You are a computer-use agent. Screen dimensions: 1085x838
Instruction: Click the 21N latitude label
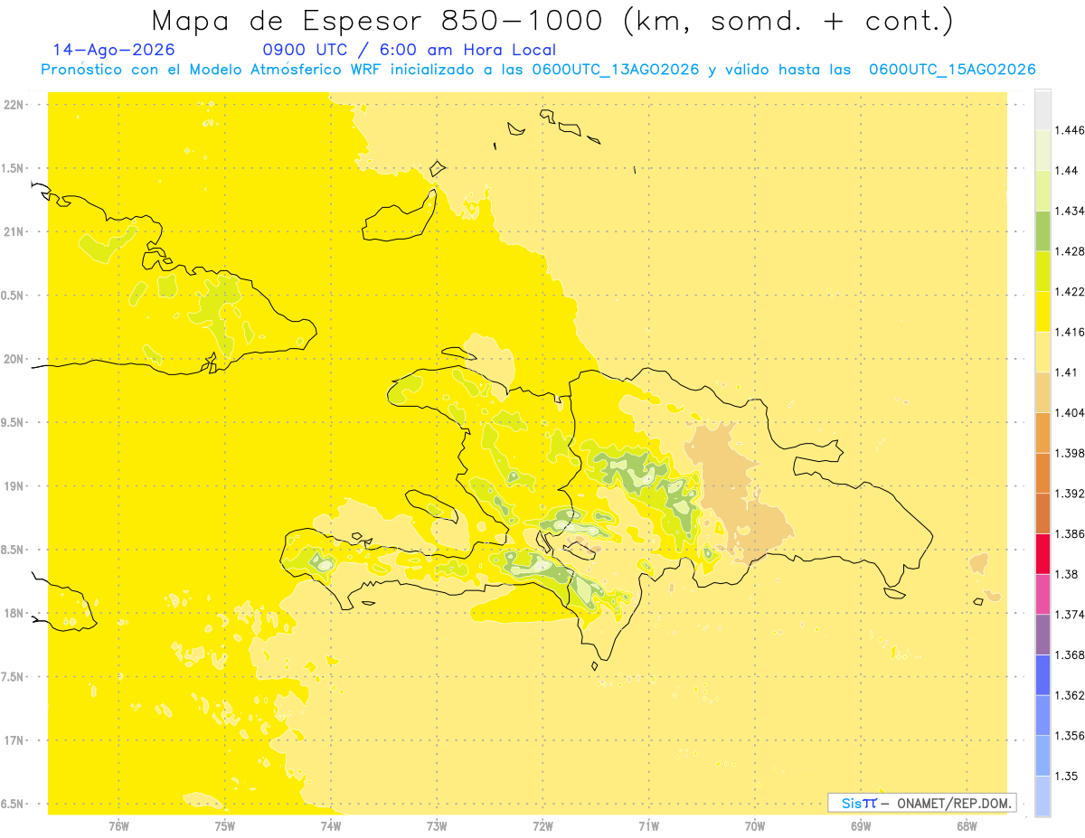click(x=15, y=232)
